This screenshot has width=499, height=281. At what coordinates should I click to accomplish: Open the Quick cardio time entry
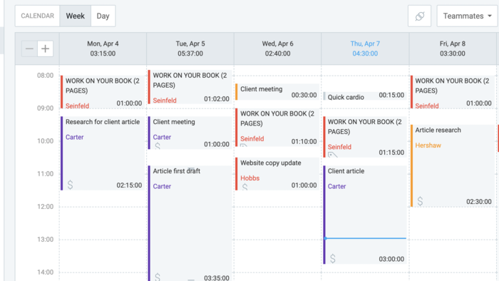[365, 96]
